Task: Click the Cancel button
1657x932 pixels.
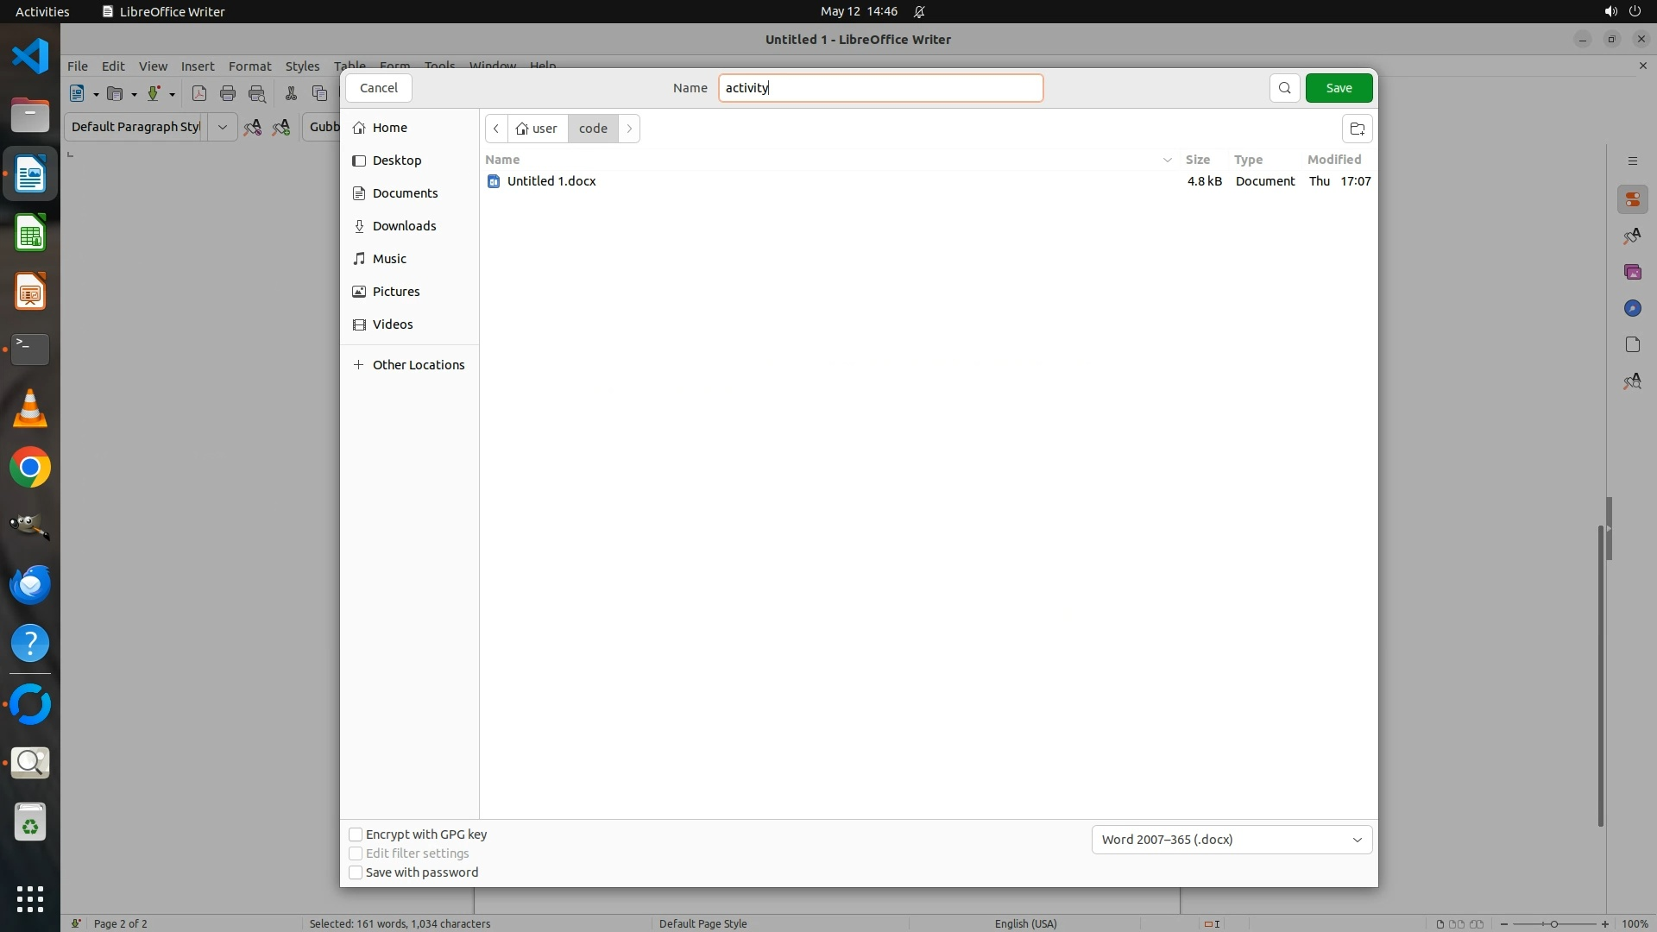Action: point(378,88)
